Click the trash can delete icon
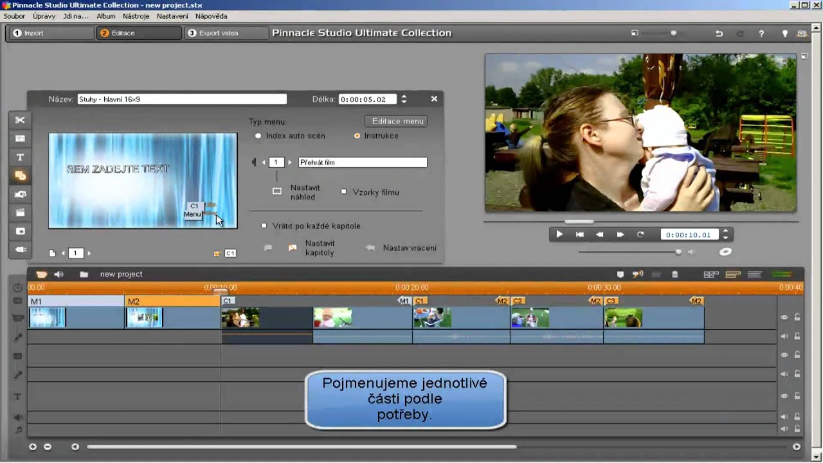 point(674,275)
